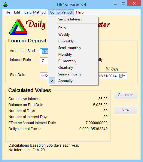Click the Interest Rate field
143x162 pixels.
[x=44, y=61]
